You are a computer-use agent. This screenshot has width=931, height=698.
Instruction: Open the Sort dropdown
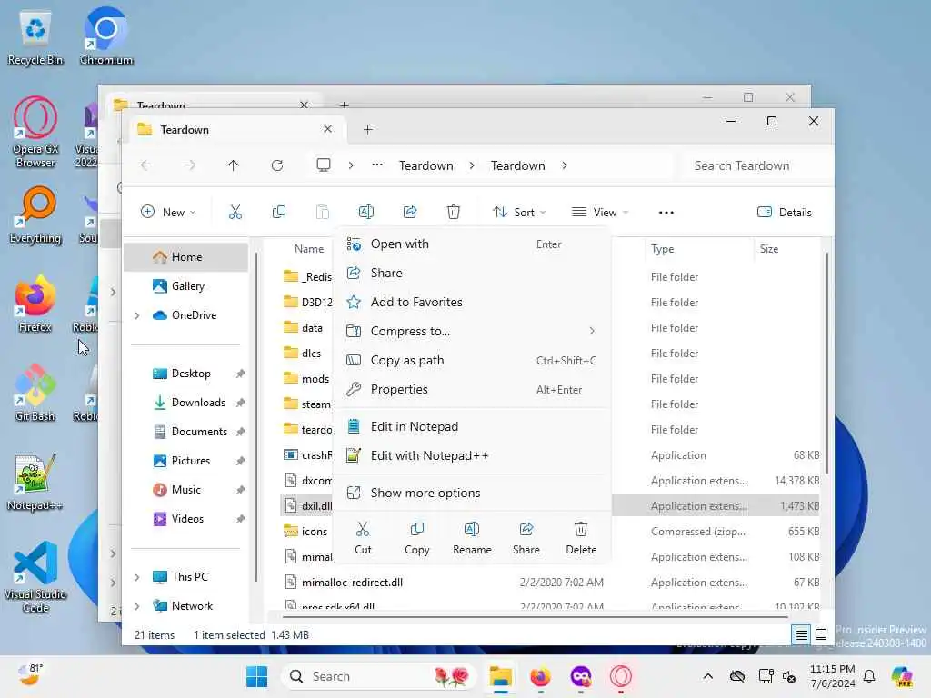519,212
